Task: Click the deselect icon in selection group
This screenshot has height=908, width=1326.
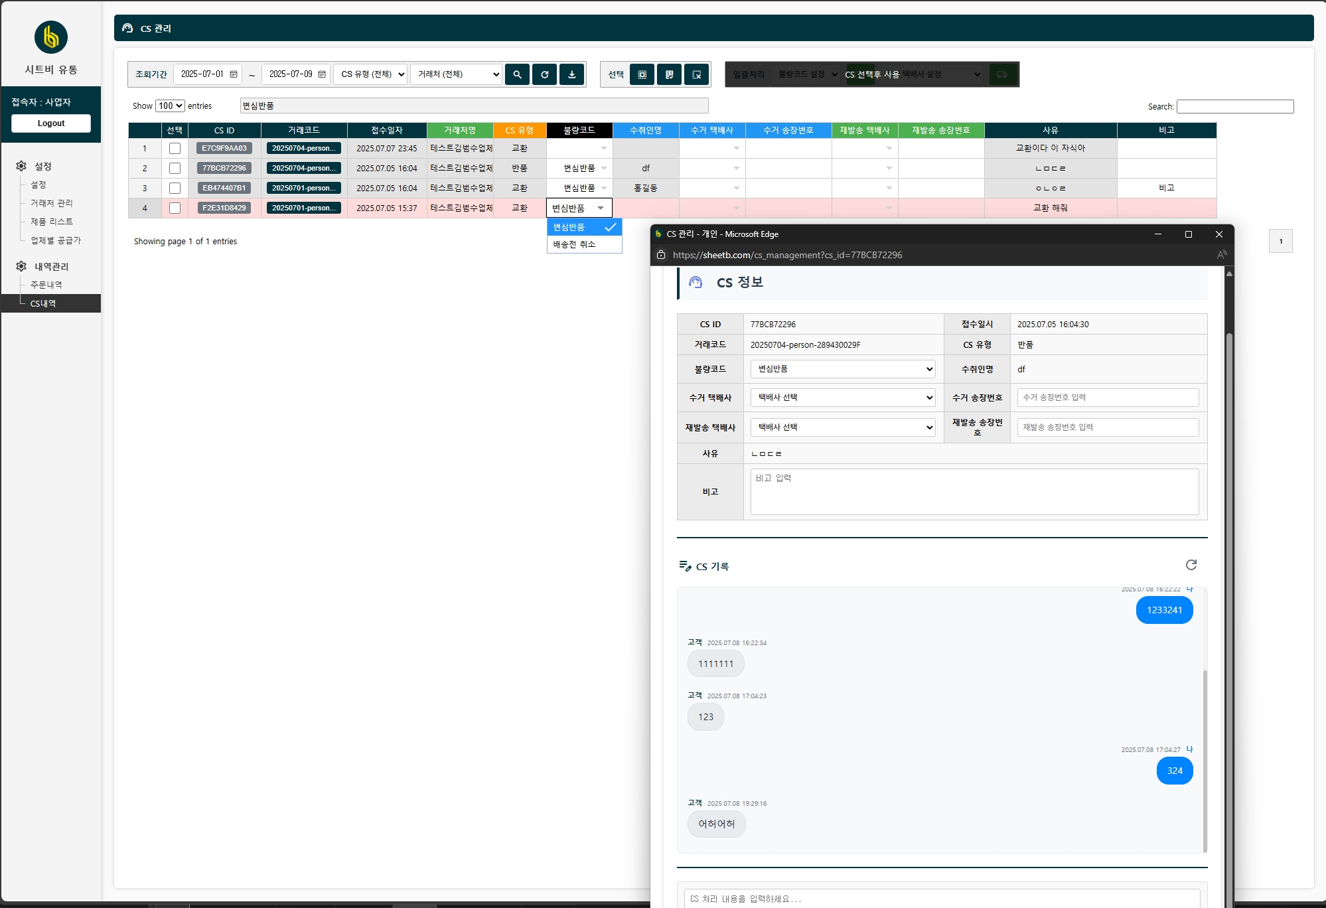Action: [696, 74]
